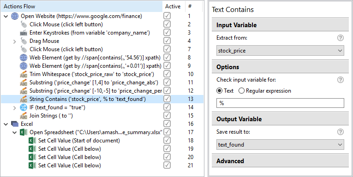Click the Active column header

coord(173,6)
